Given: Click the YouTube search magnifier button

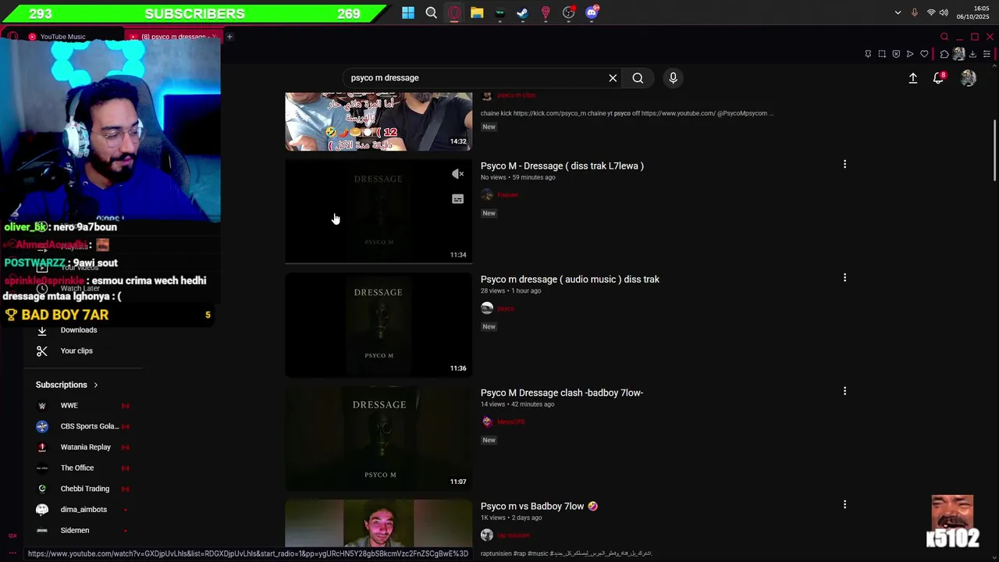Looking at the screenshot, I should [638, 78].
